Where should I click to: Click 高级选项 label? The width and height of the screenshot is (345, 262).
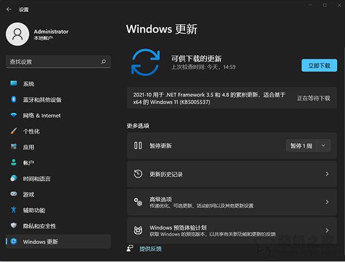point(161,199)
